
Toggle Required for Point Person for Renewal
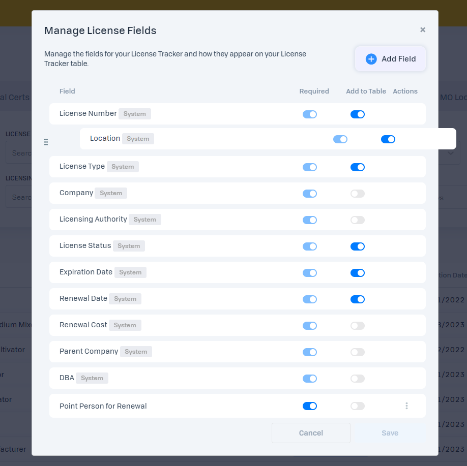(x=310, y=406)
